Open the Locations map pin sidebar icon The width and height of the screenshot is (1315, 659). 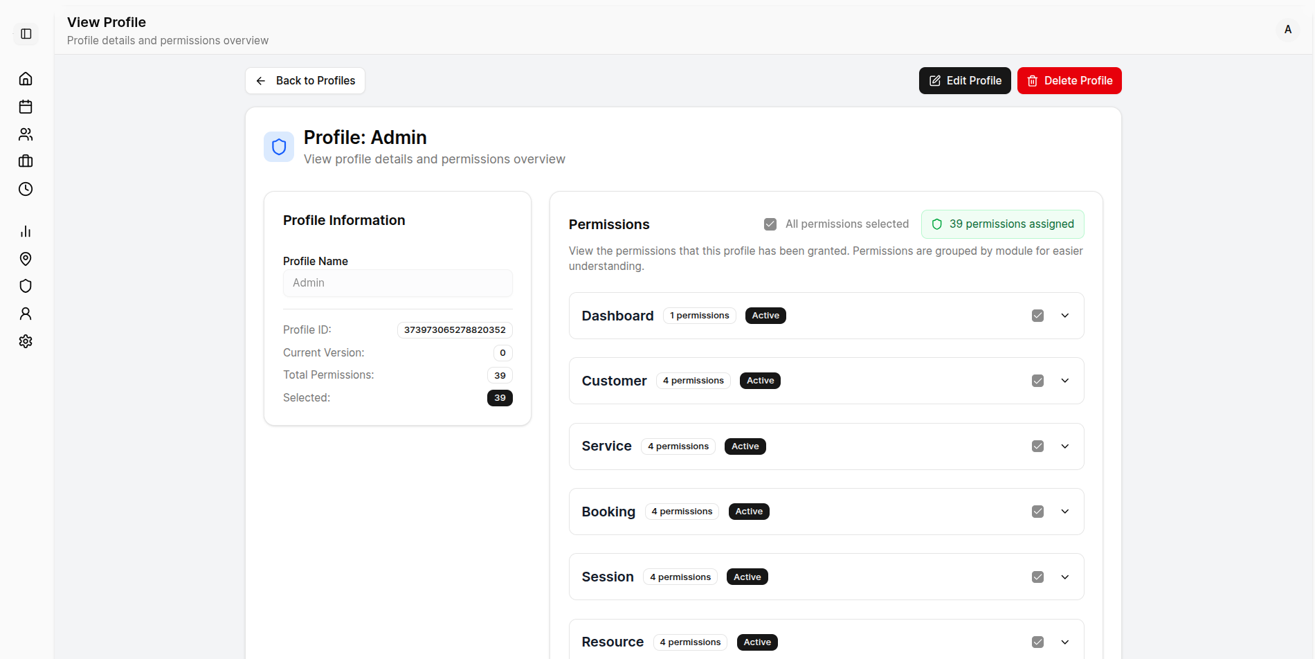tap(26, 259)
